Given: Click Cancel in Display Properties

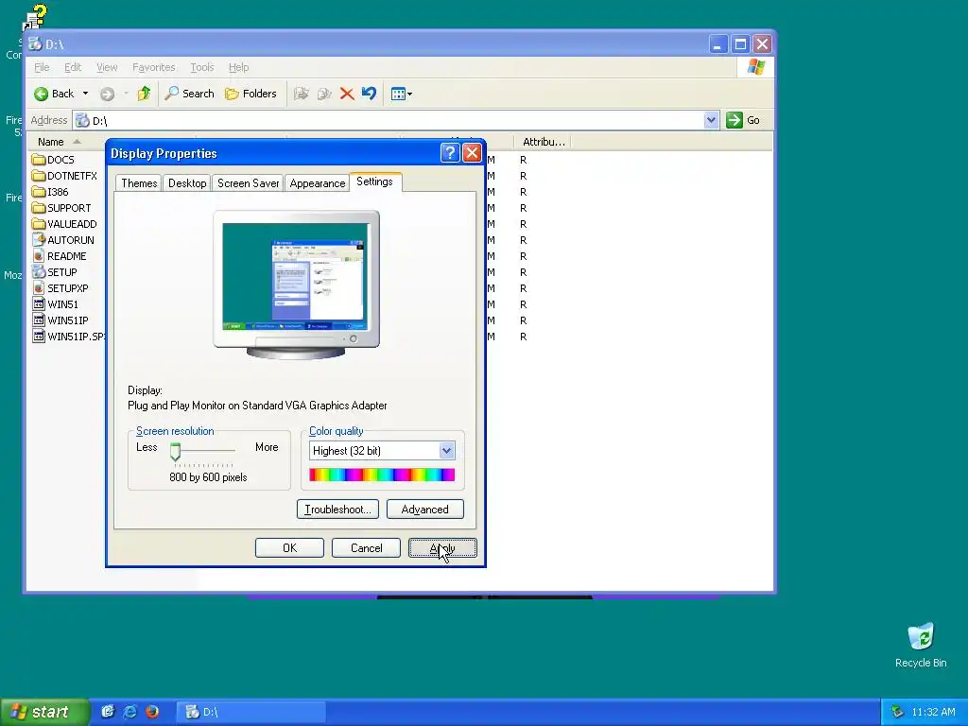Looking at the screenshot, I should coord(366,548).
